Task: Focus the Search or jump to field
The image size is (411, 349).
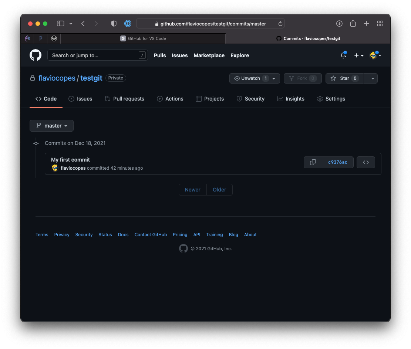Action: (94, 55)
